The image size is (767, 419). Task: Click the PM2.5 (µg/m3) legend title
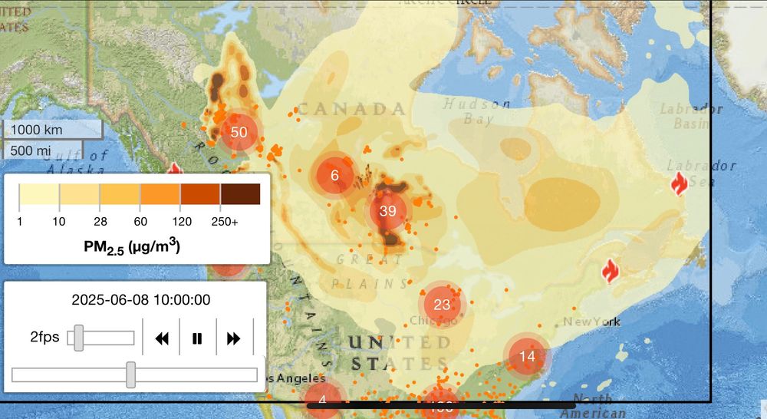pos(132,246)
